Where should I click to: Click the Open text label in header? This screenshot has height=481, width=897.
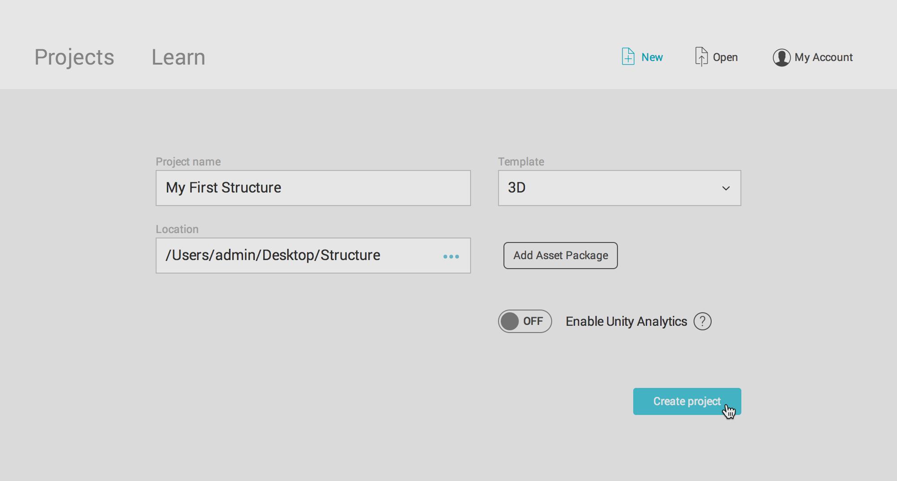tap(725, 57)
